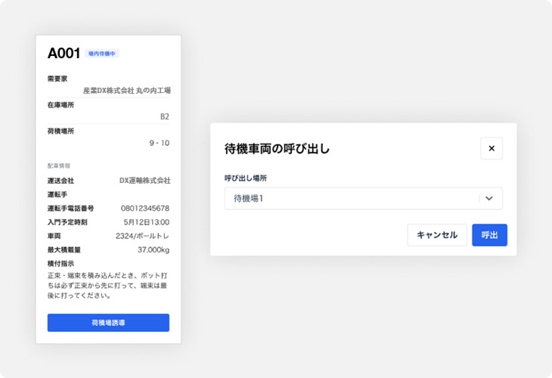This screenshot has height=378, width=552.
Task: Click the 場内待機中 status badge
Action: click(102, 54)
